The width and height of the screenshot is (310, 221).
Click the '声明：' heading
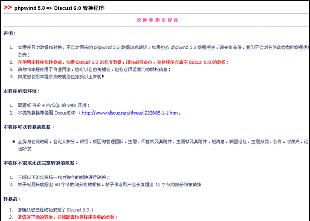pos(10,33)
